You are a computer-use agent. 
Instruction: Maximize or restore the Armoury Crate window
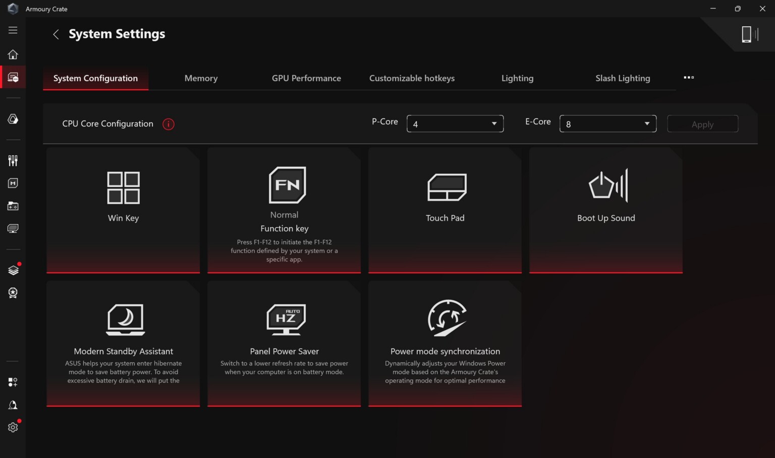738,9
